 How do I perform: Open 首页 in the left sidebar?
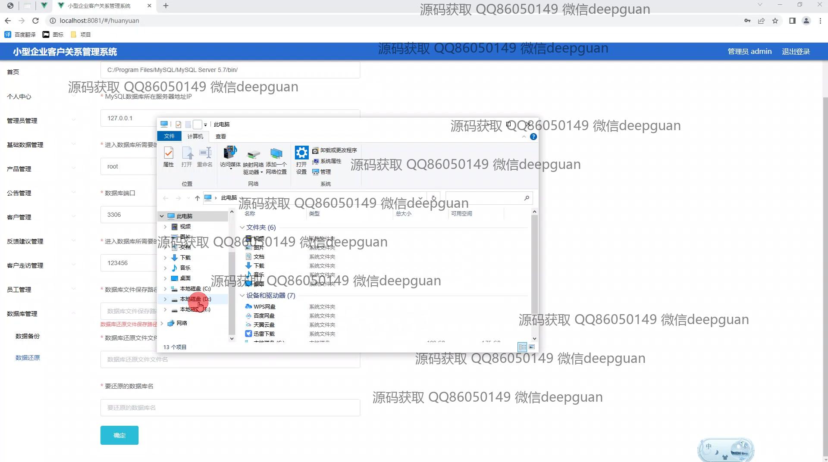click(13, 72)
